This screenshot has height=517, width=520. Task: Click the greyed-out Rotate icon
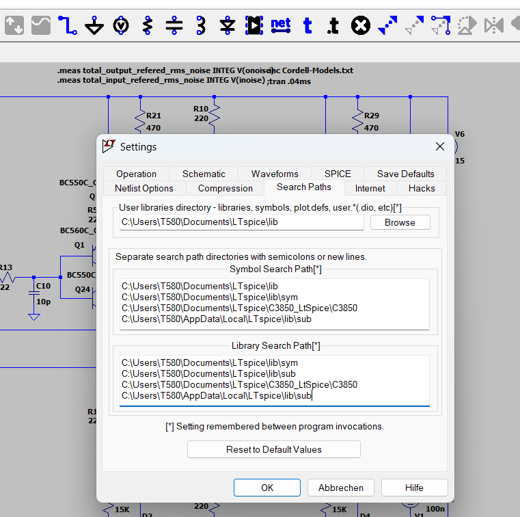coord(467,25)
